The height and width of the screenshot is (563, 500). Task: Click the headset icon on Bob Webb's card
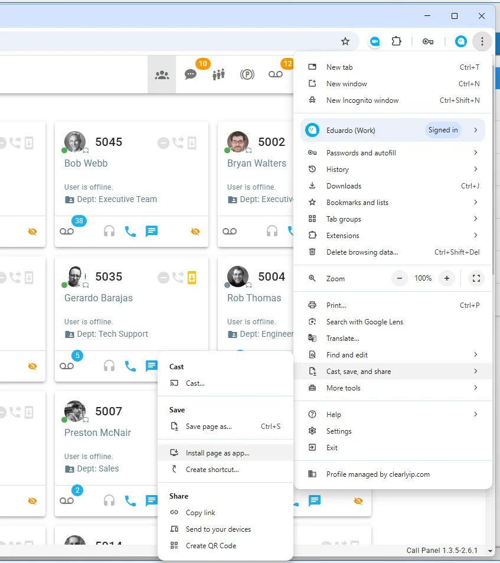(x=109, y=231)
